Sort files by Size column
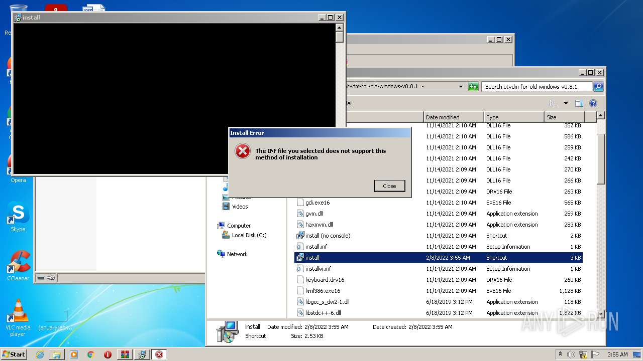Image resolution: width=643 pixels, height=361 pixels. (x=564, y=117)
